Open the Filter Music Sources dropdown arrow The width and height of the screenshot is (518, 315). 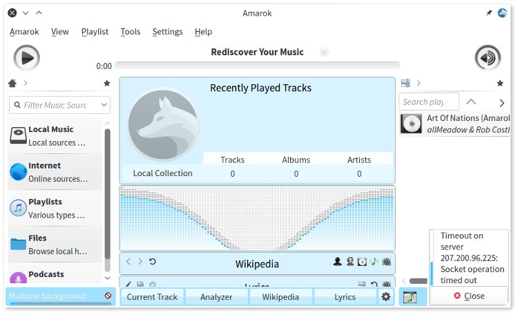pos(104,105)
